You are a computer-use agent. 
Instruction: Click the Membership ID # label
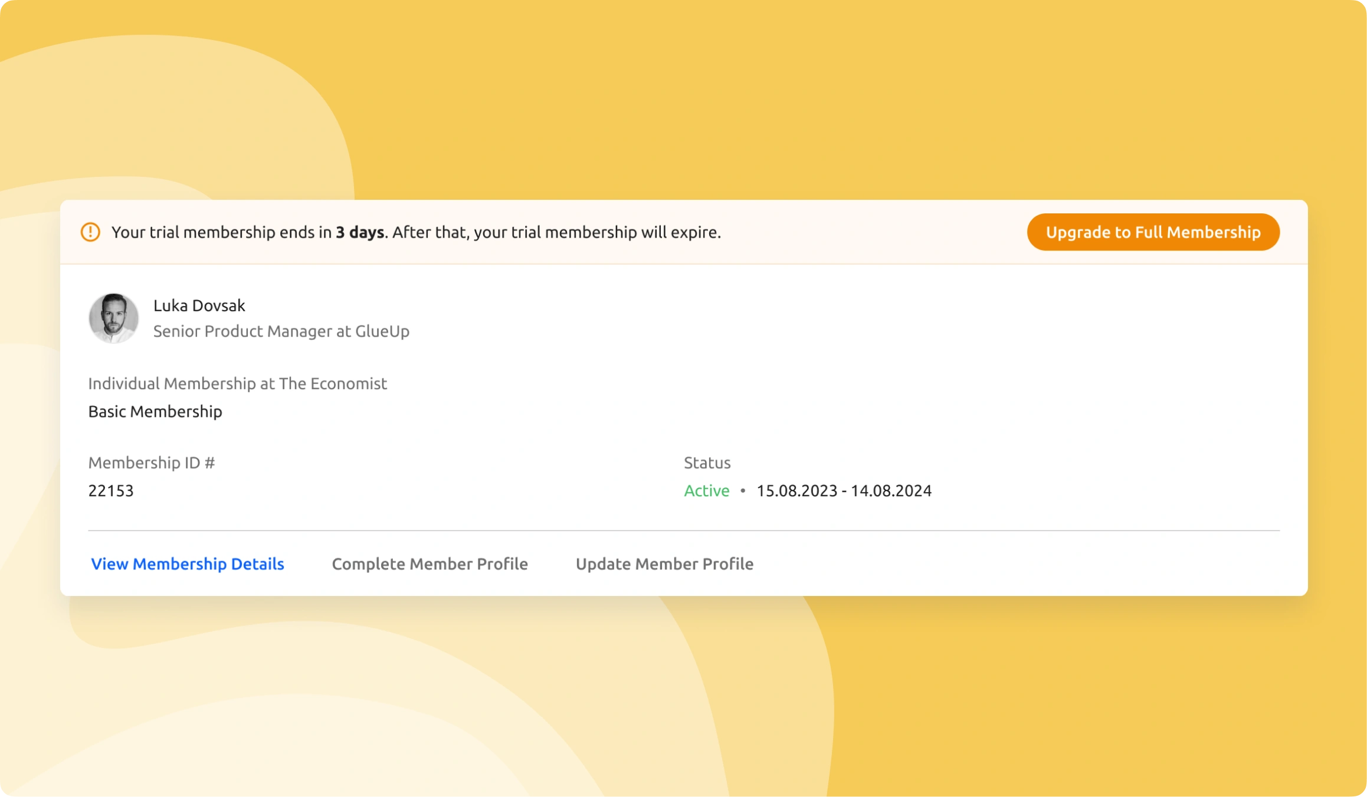click(x=152, y=463)
